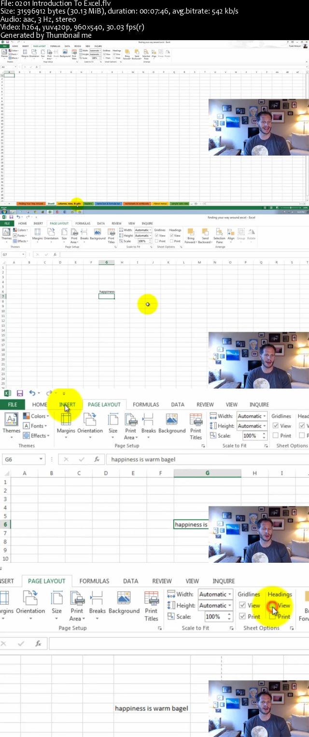
Task: Toggle Gridlines Print checkbox in the G6 frame
Action: (x=275, y=436)
